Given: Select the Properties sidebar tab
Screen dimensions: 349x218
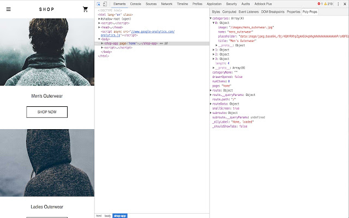Looking at the screenshot, I should click(x=293, y=12).
